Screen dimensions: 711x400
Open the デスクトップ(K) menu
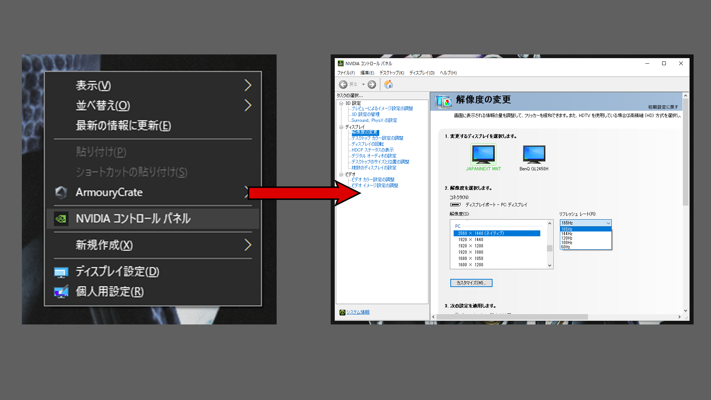391,73
